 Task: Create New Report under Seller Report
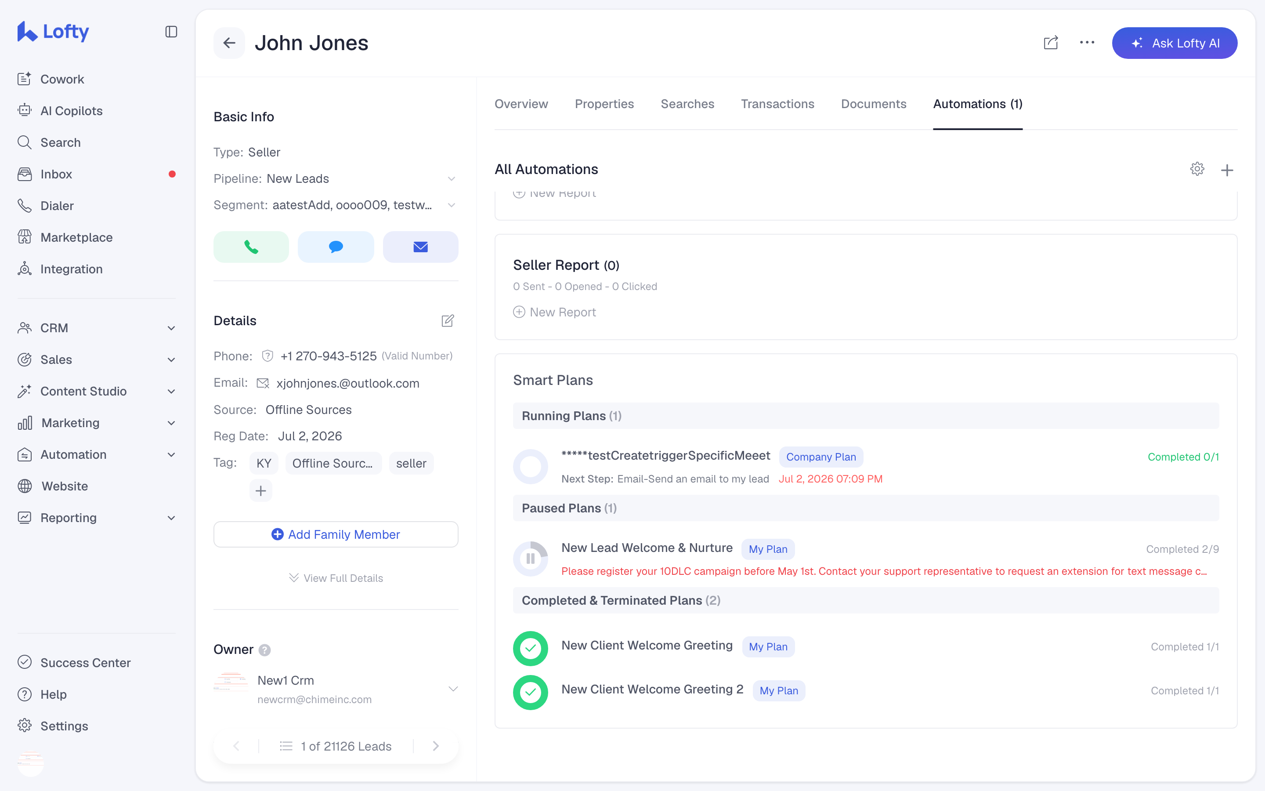click(x=555, y=312)
